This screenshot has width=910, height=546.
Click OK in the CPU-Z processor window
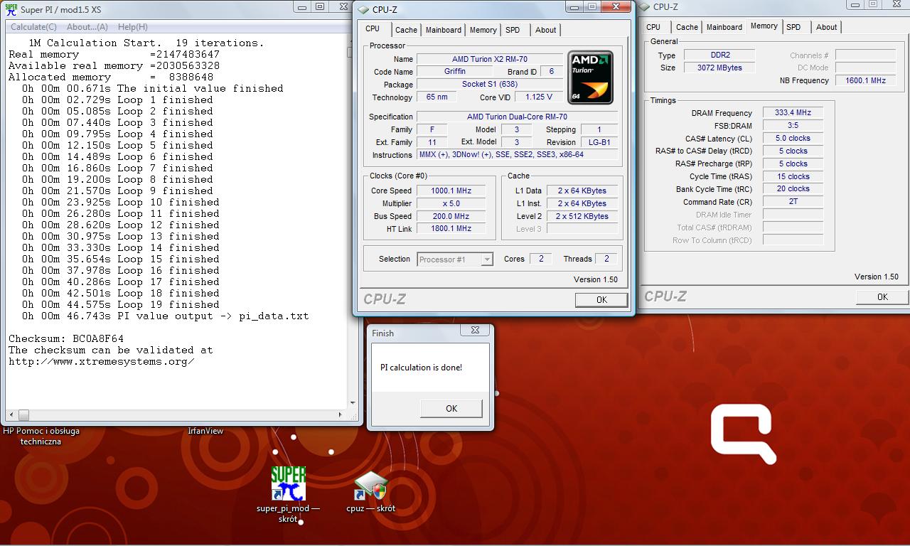point(601,300)
